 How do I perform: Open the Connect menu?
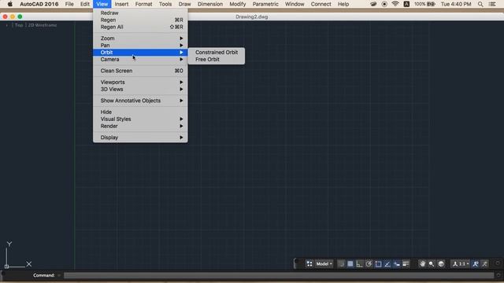321,4
